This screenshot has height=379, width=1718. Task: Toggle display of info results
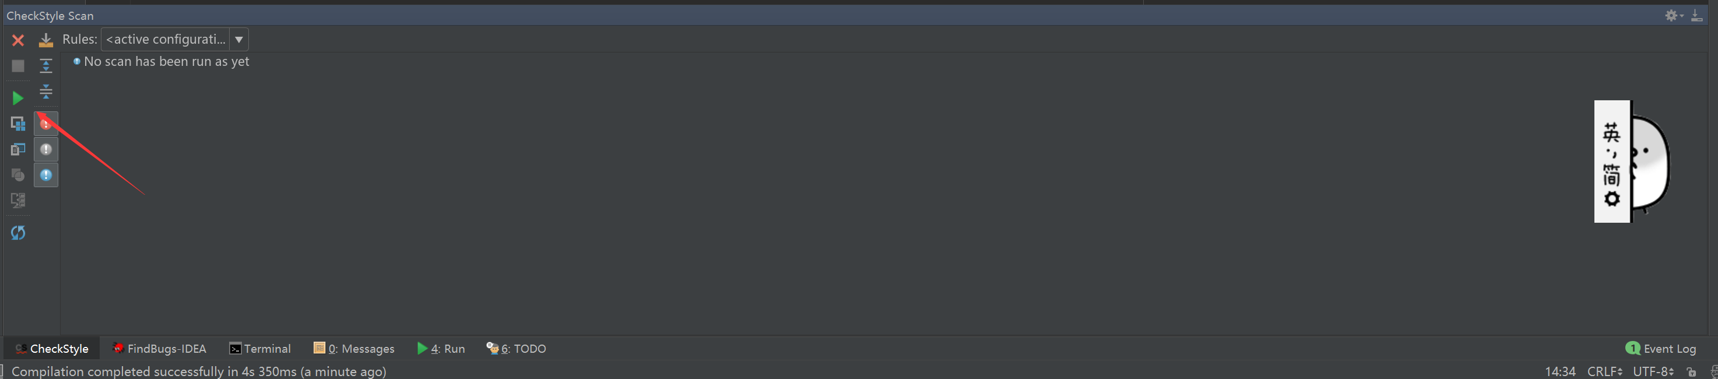(x=46, y=175)
